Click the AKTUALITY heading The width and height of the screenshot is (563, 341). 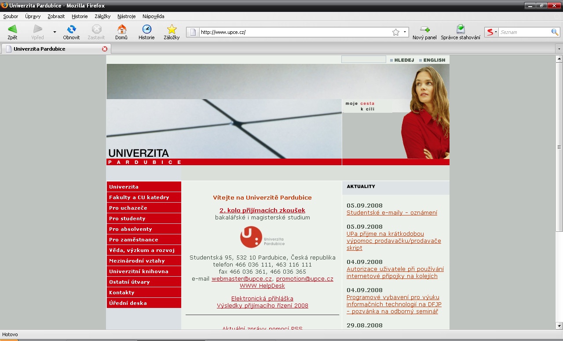pyautogui.click(x=361, y=186)
